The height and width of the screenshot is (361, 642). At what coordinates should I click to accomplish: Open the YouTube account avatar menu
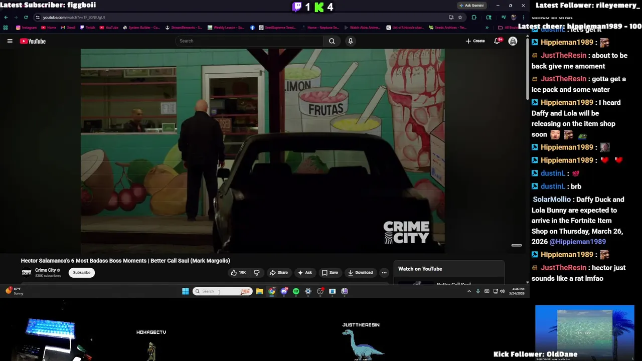coord(513,41)
